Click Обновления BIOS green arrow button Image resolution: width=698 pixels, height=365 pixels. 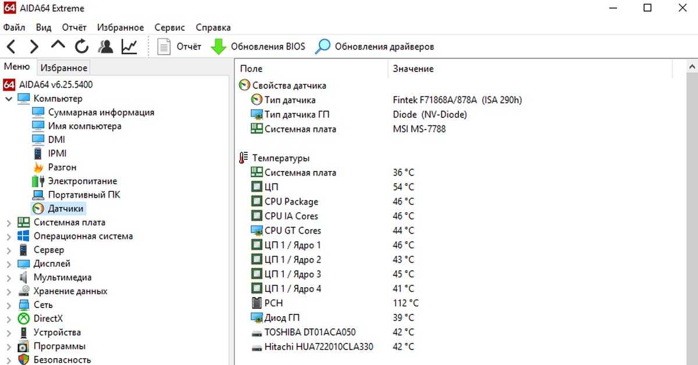pos(258,46)
